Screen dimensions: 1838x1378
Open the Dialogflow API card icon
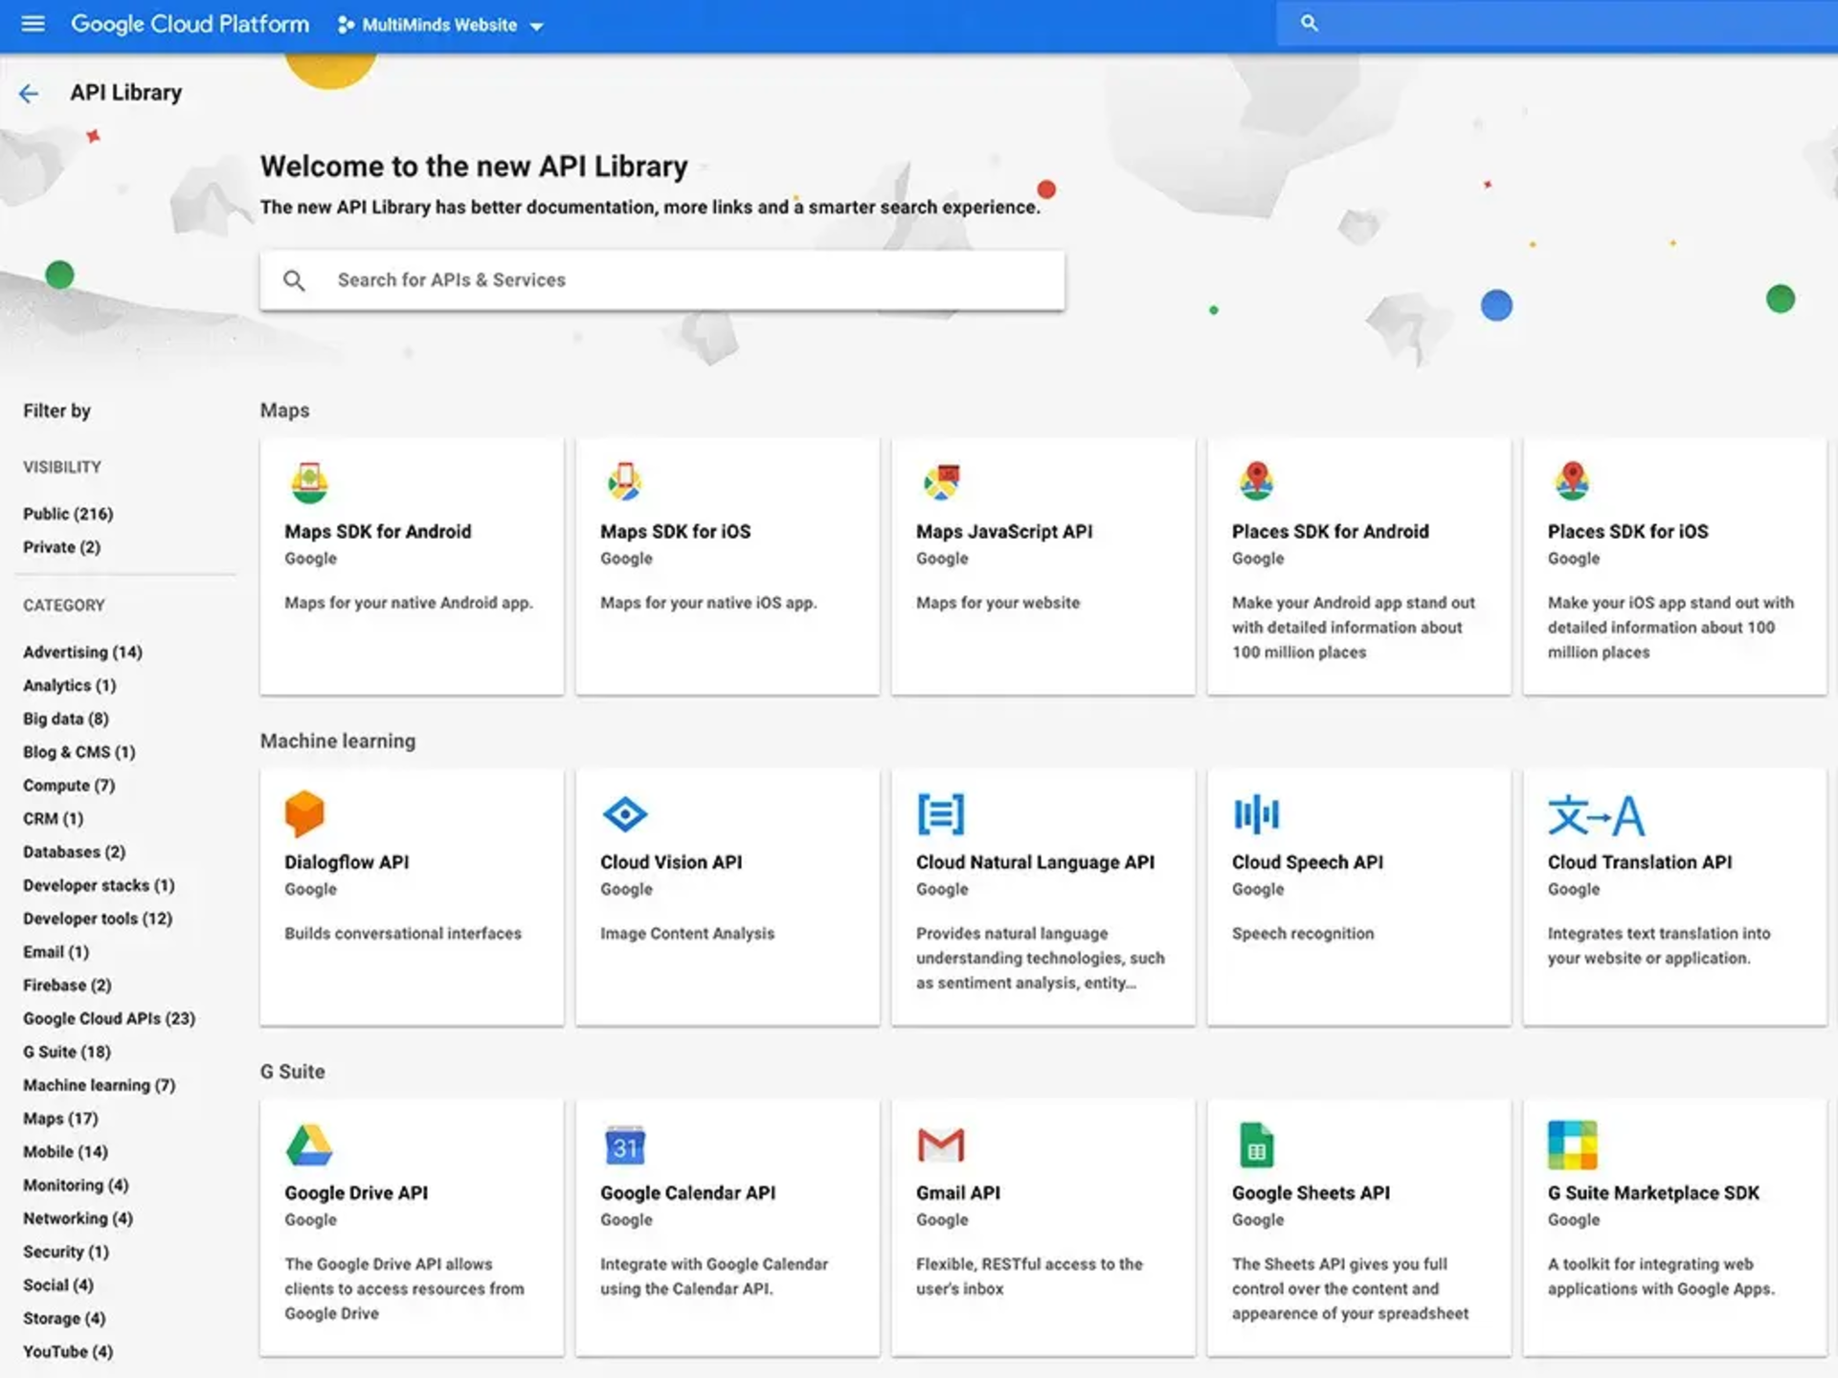(304, 813)
